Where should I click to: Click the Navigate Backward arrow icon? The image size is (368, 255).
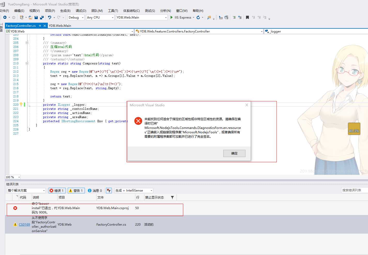point(5,17)
